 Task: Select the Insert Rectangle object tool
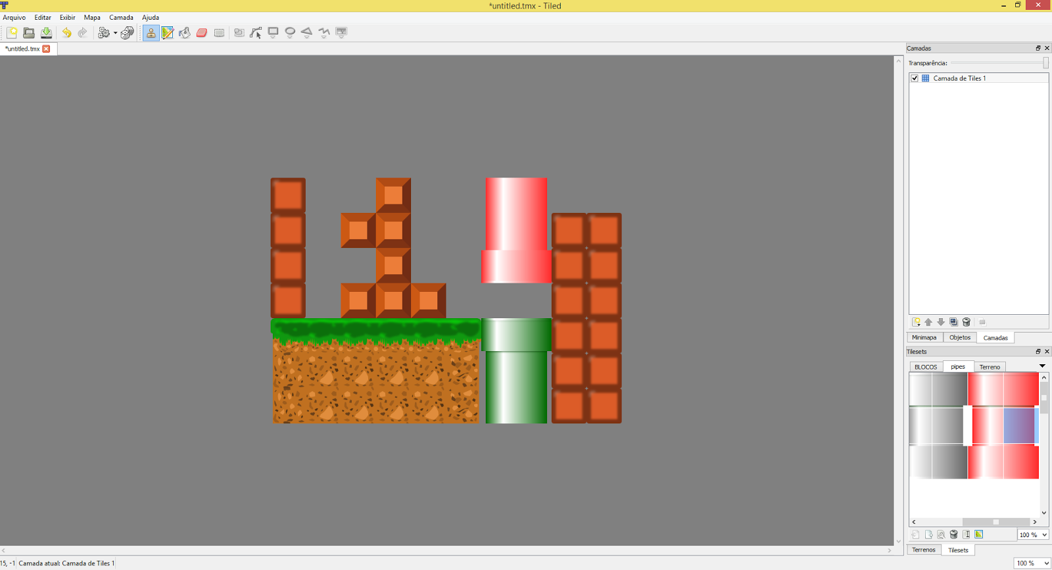[273, 32]
